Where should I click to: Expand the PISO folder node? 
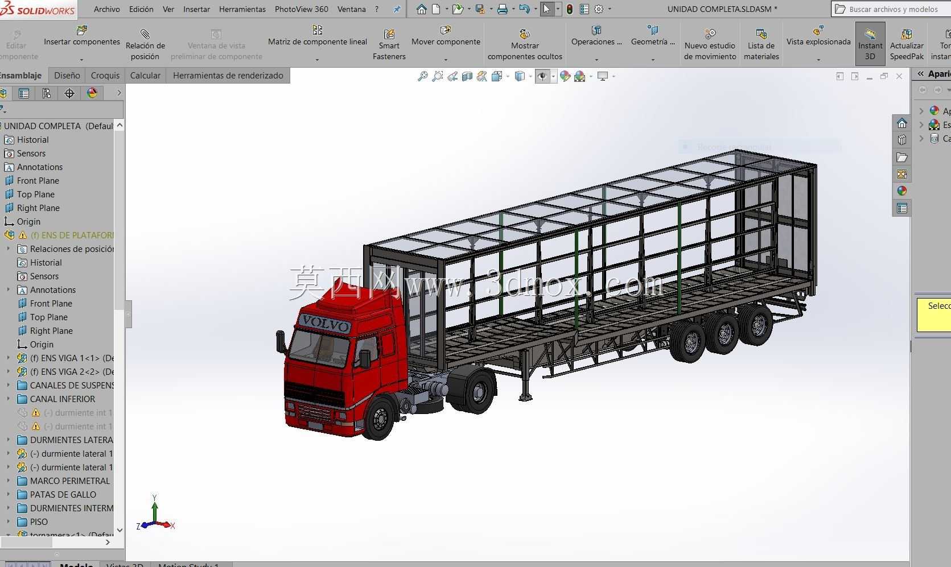point(8,522)
